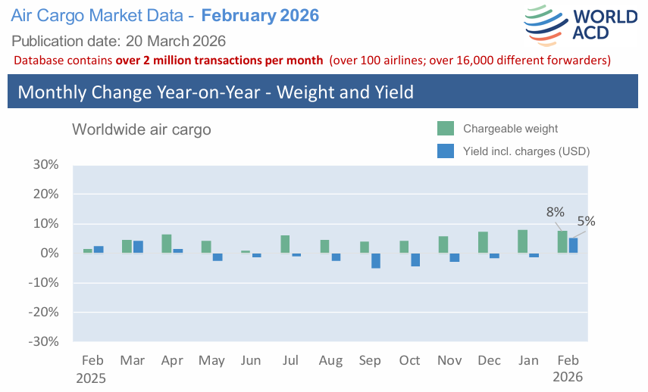The height and width of the screenshot is (392, 648).
Task: Select the blue Sep yield bar
Action: 376,260
